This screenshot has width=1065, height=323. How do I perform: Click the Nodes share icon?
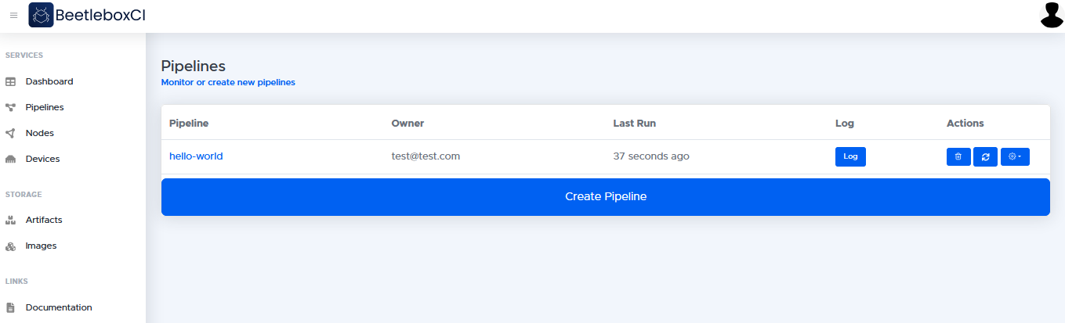11,133
